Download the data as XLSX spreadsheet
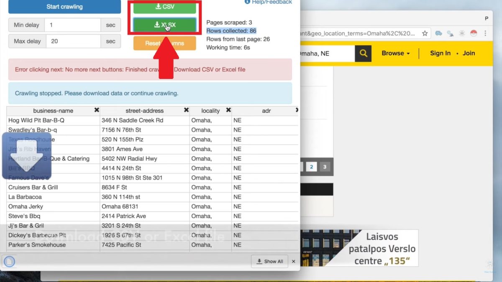The width and height of the screenshot is (502, 282). pos(164,24)
